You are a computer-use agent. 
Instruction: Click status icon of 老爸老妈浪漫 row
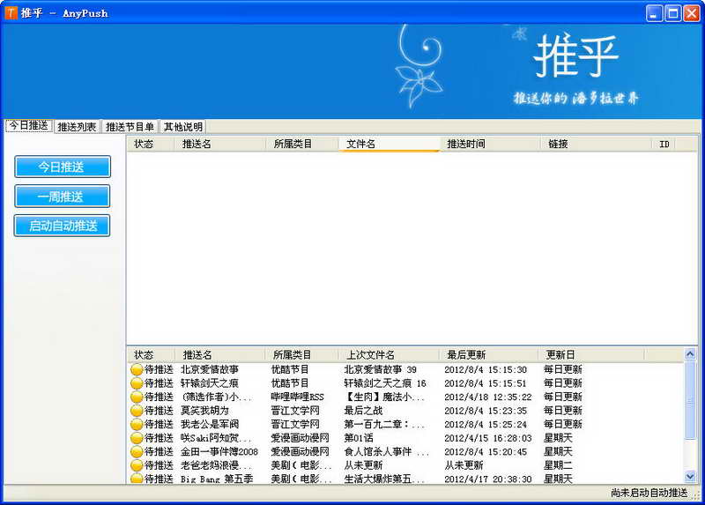(x=137, y=465)
